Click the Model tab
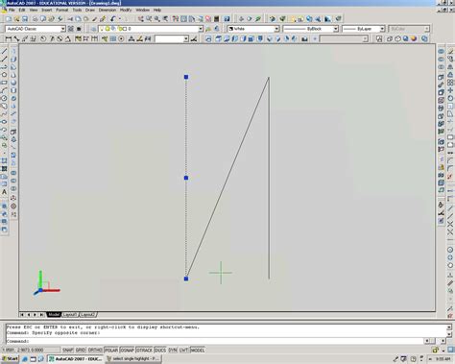Image resolution: width=455 pixels, height=364 pixels. (54, 315)
